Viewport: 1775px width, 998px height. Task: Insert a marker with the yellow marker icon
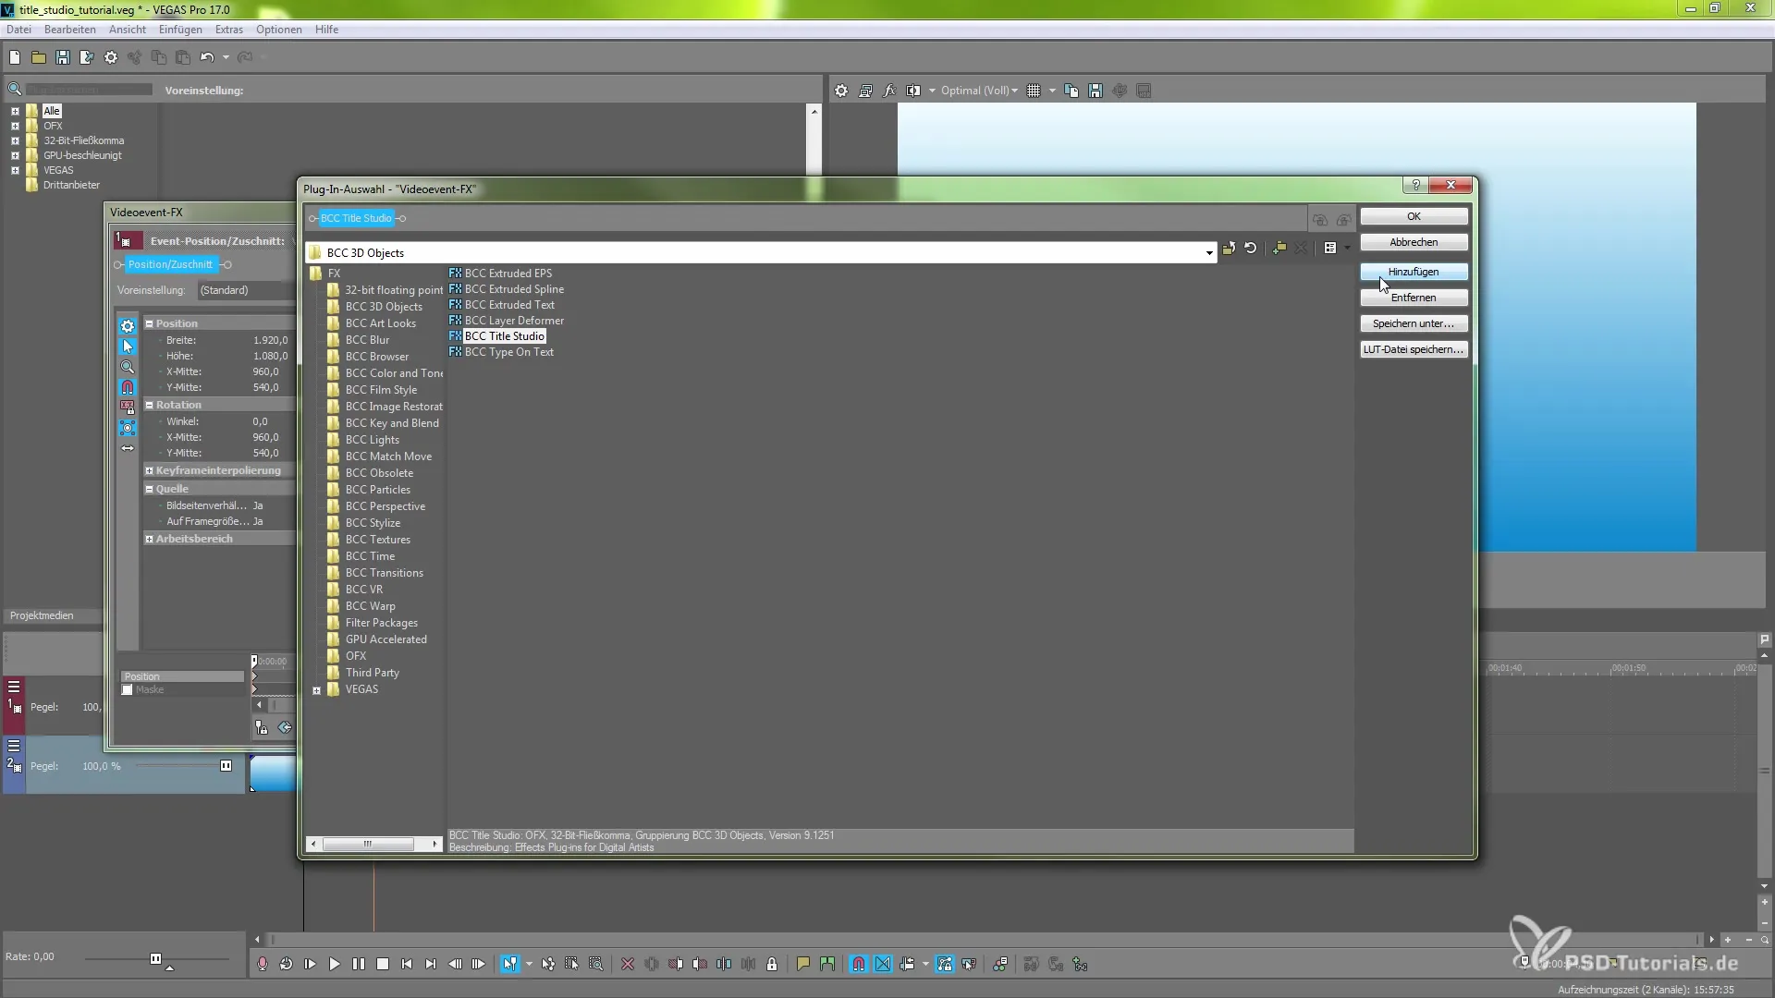tap(803, 964)
